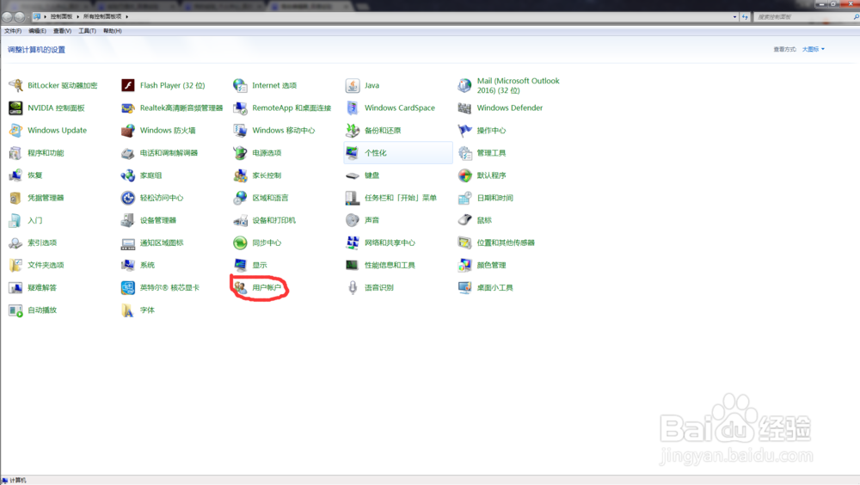Open 程序和功能 icon
This screenshot has height=485, width=860.
[x=15, y=152]
